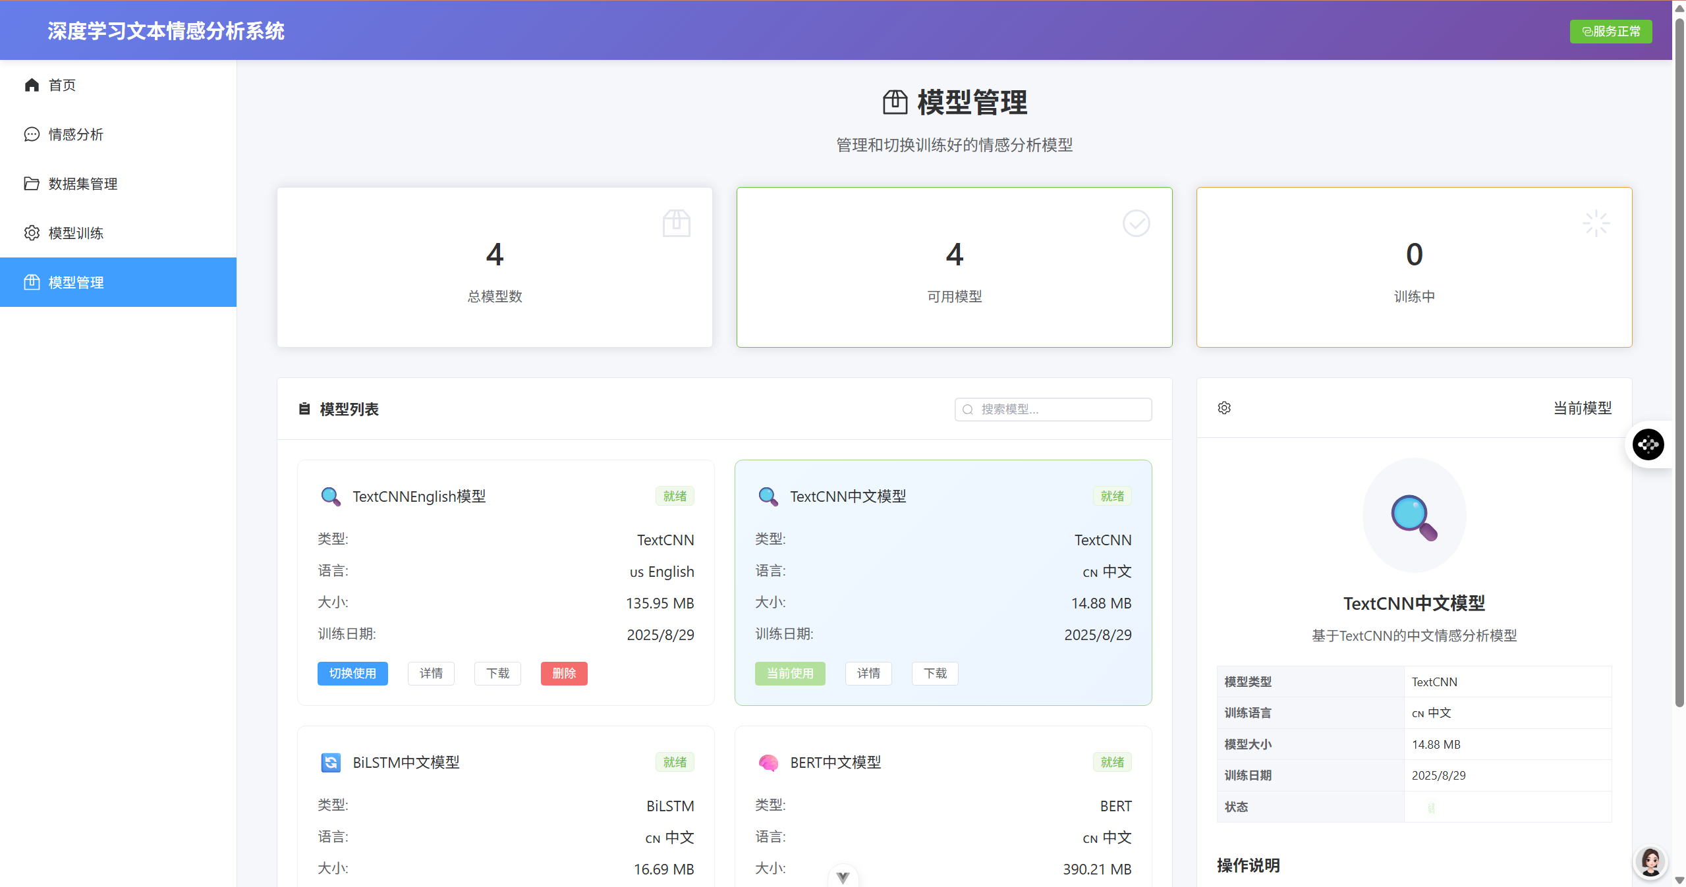
Task: Click the avatar chat icon at bottom right
Action: [1650, 861]
